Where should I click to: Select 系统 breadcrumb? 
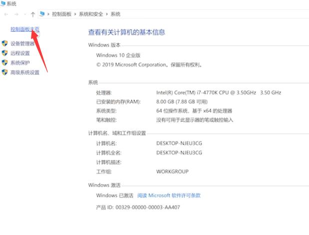coord(115,14)
